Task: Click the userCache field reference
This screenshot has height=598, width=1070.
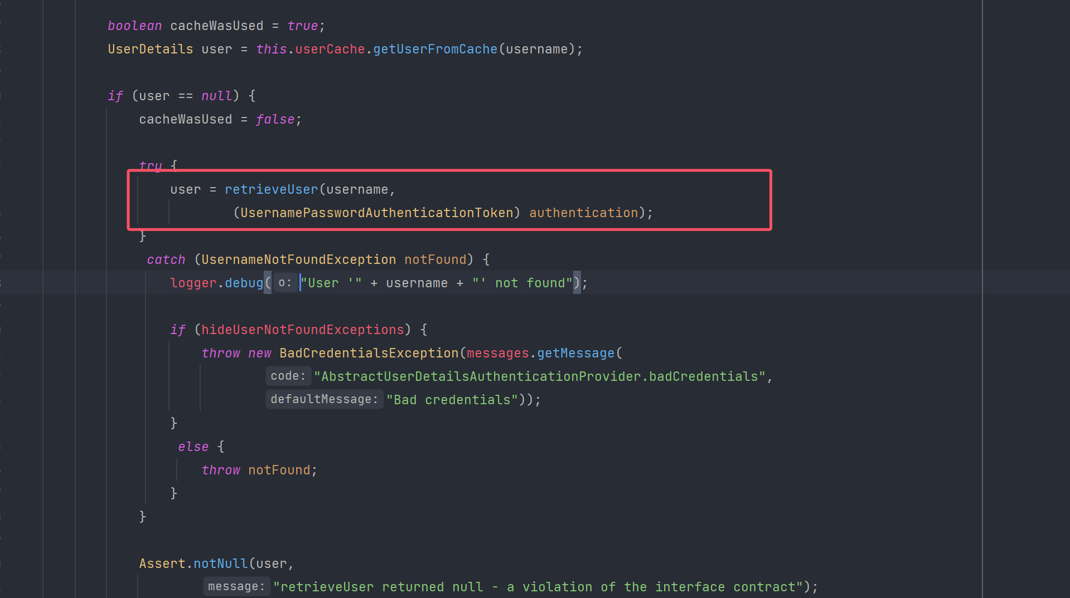Action: click(x=330, y=49)
